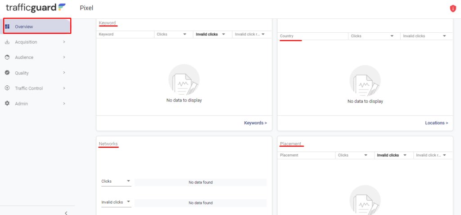
Task: Click the Placement column header
Action: point(289,155)
